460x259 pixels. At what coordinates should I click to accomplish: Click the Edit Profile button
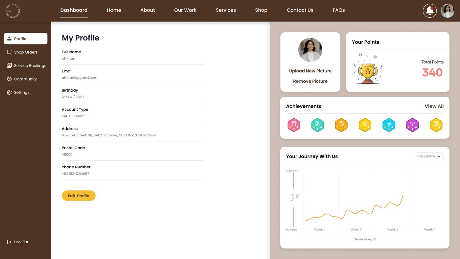pos(79,196)
